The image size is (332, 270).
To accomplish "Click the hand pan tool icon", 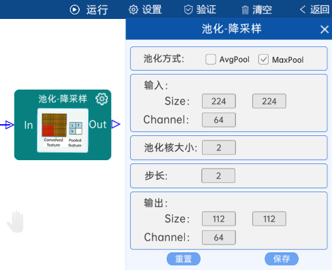I will 15,222.
